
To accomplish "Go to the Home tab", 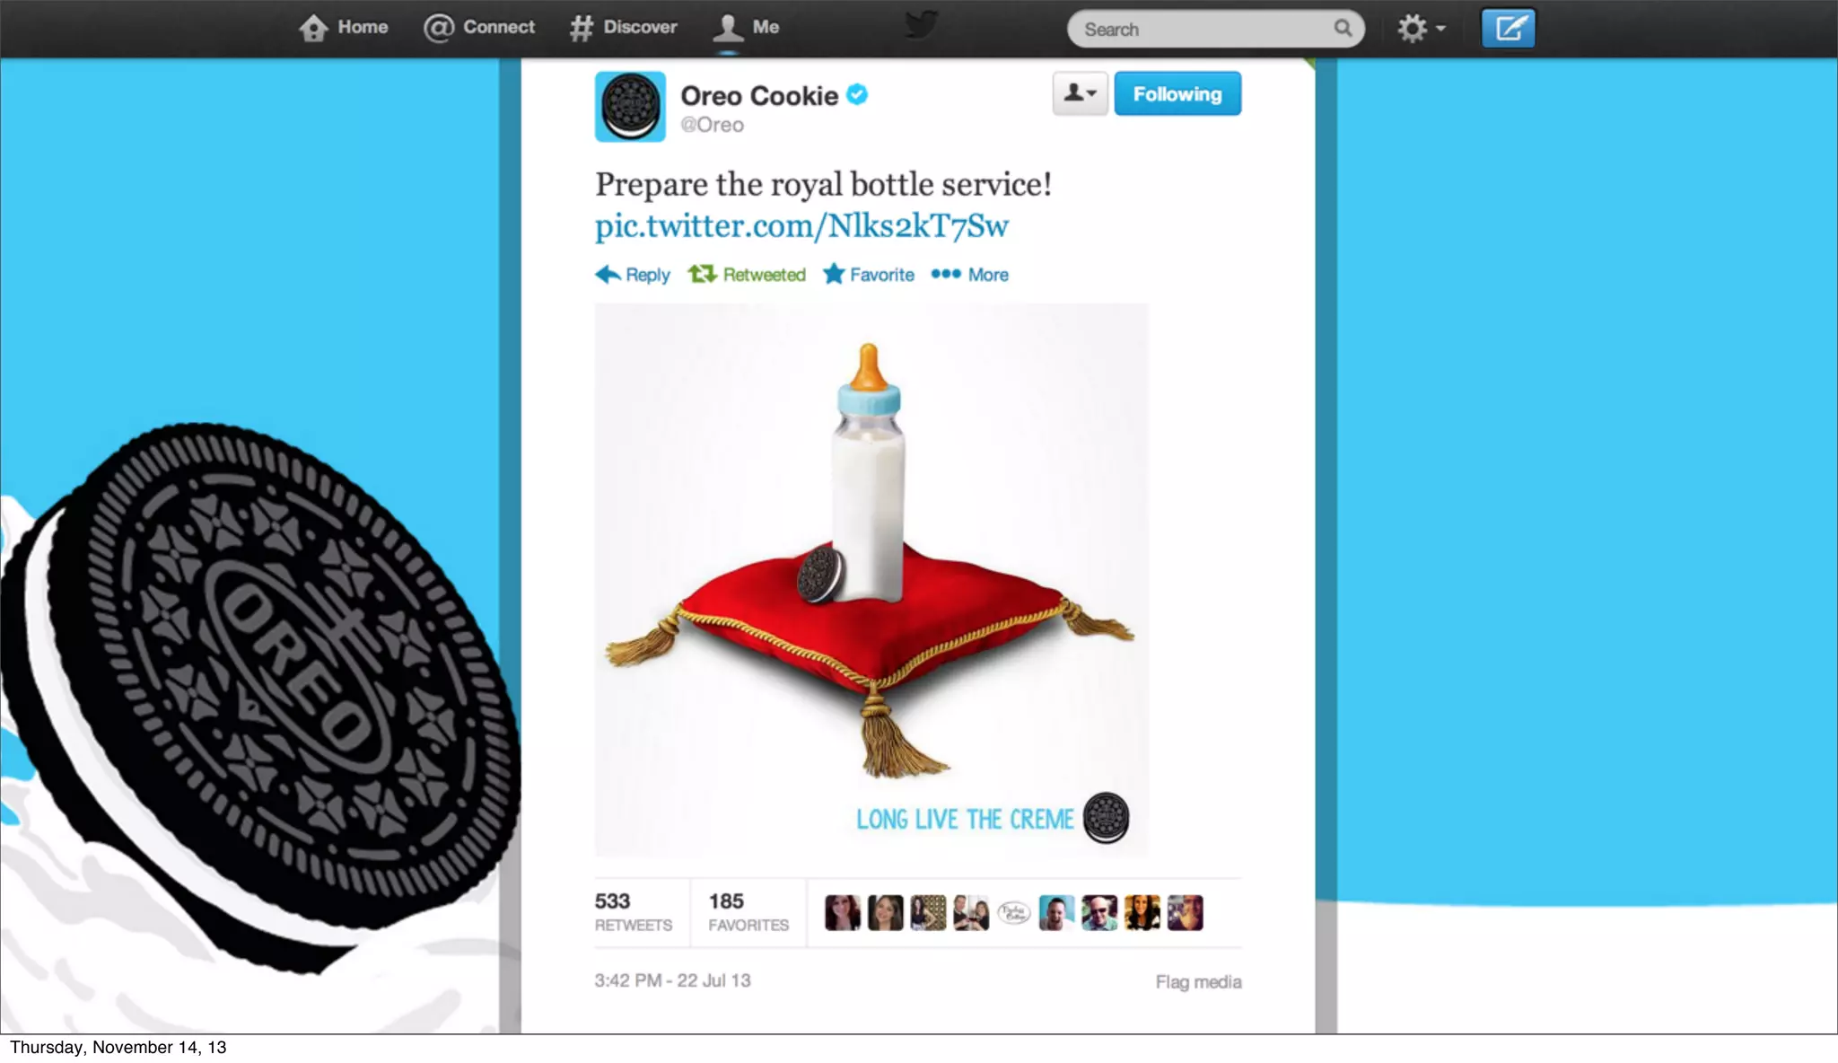I will coord(344,28).
